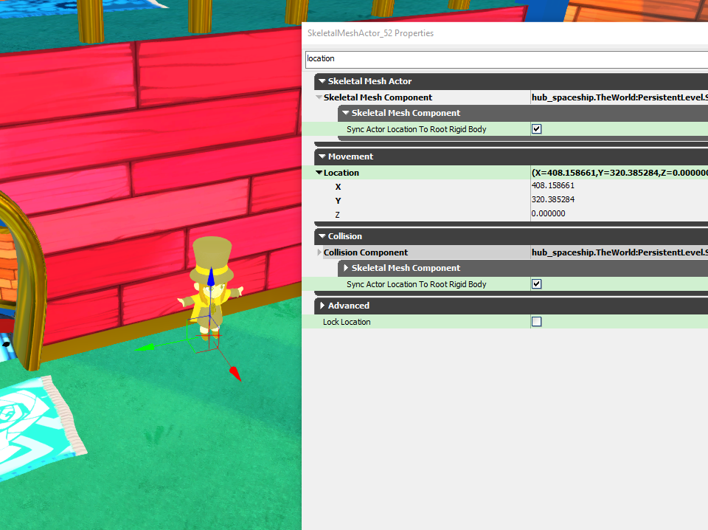Image resolution: width=708 pixels, height=530 pixels.
Task: Expand Skeletal Mesh Component under Collision
Action: (346, 268)
